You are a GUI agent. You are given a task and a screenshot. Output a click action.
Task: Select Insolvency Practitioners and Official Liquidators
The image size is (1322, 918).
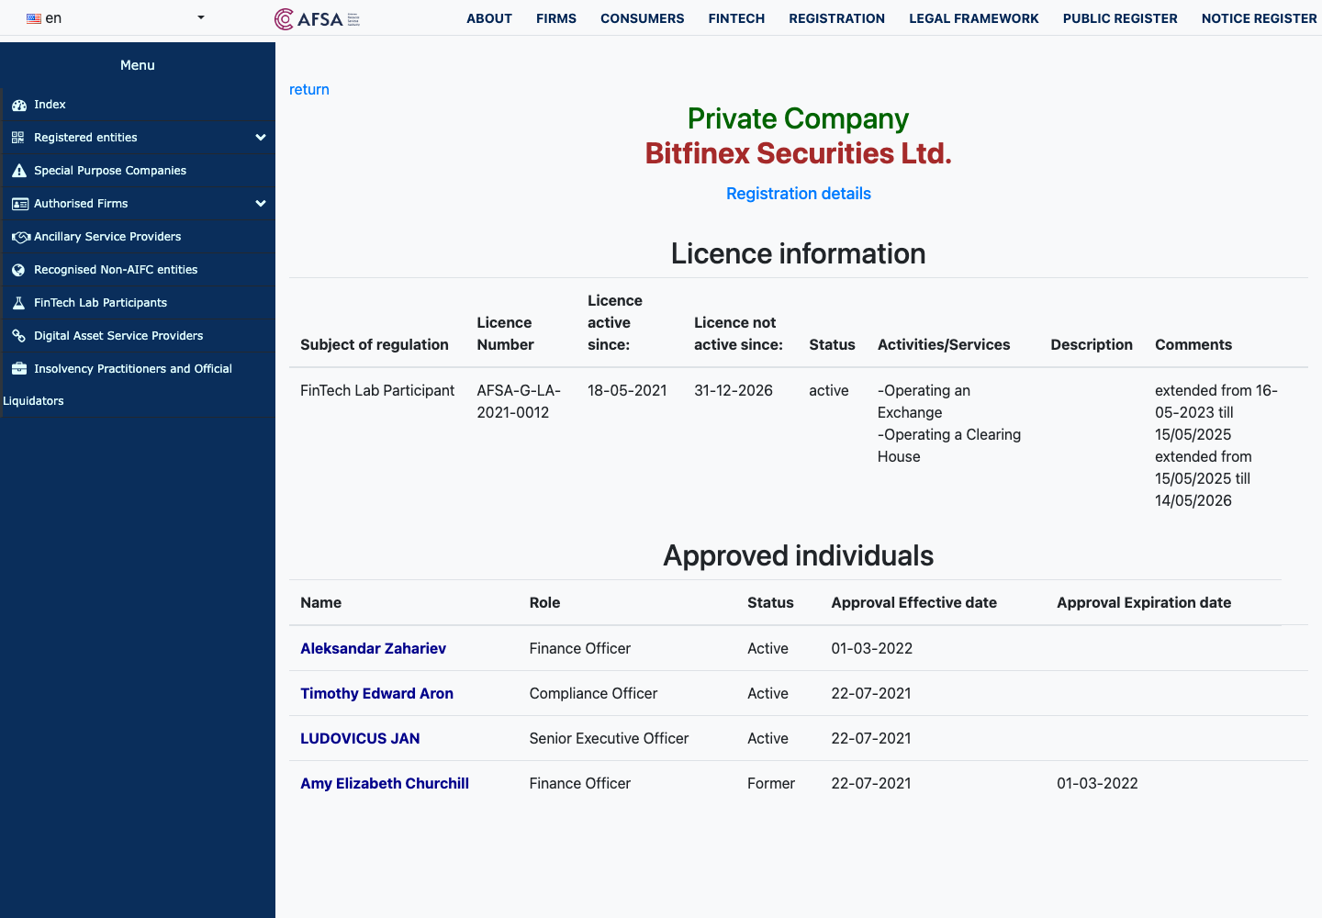[138, 385]
